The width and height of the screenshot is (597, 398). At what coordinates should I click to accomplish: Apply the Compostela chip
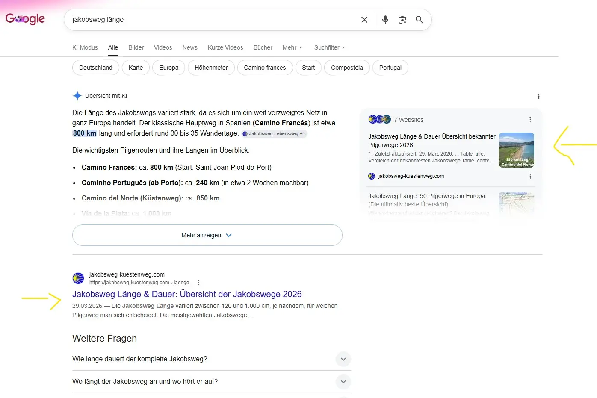pyautogui.click(x=347, y=68)
